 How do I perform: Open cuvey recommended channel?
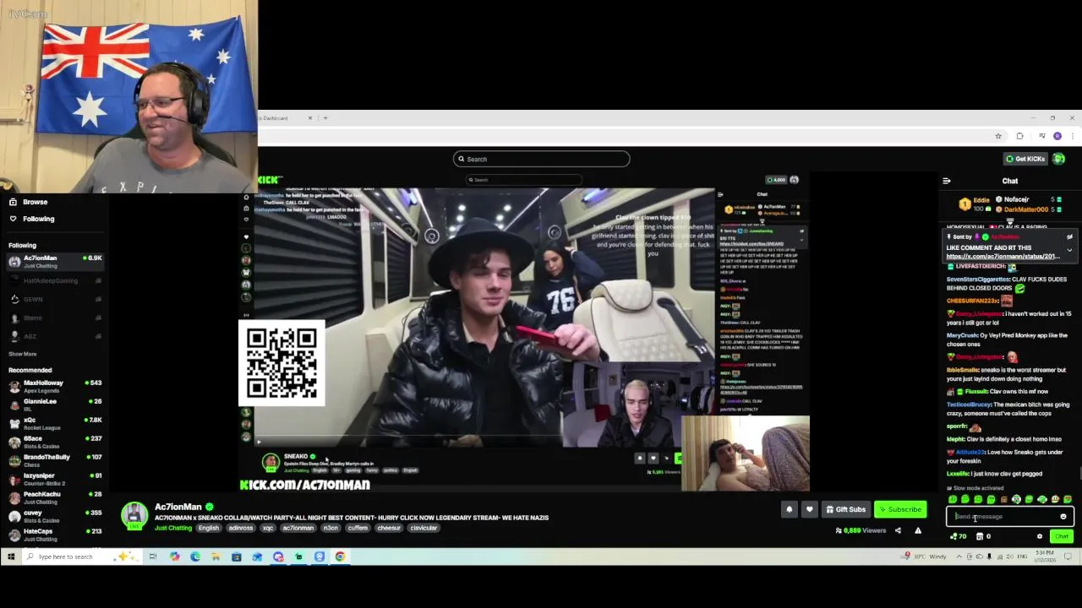coord(55,517)
